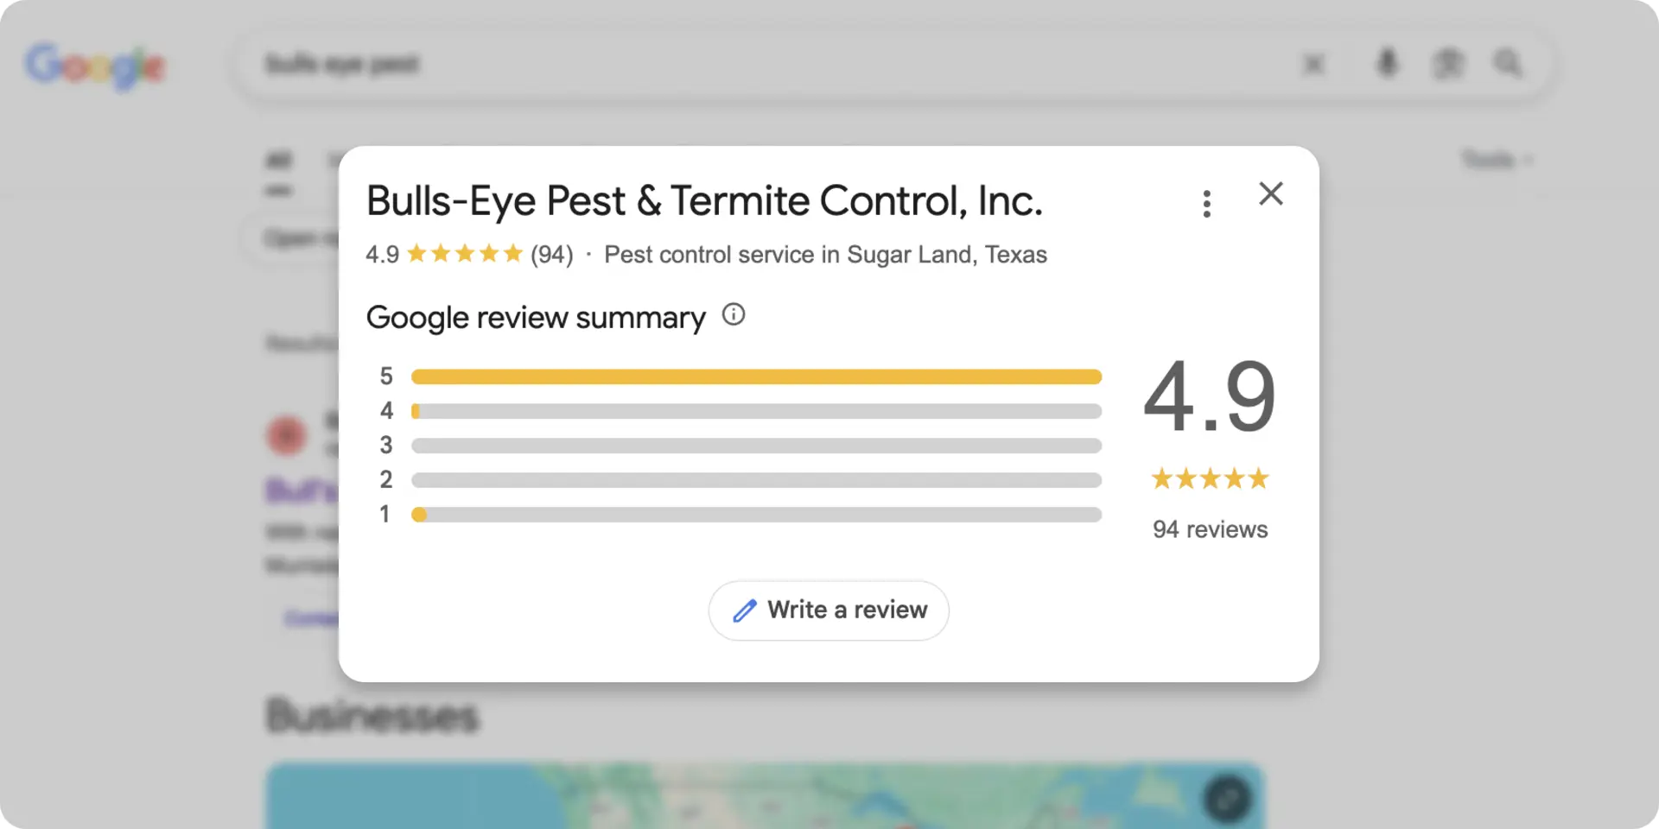
Task: Open search by image camera icon
Action: point(1448,64)
